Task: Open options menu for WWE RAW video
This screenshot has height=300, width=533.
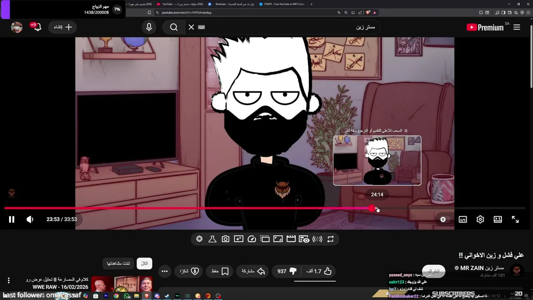Action: [8, 280]
